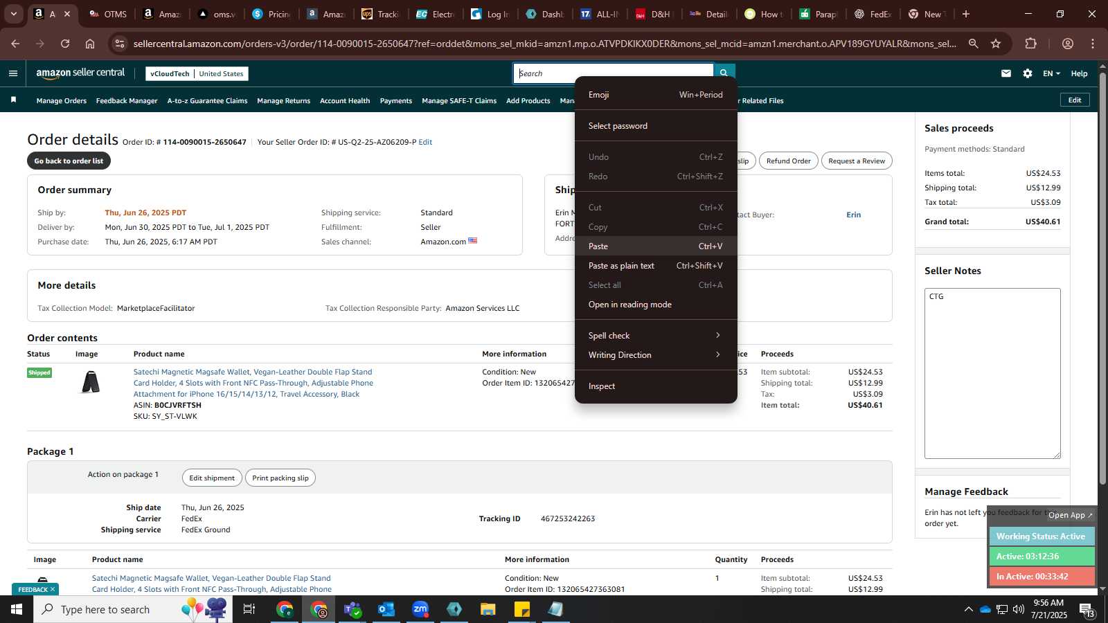Bookmark this page with the star icon

tap(996, 44)
